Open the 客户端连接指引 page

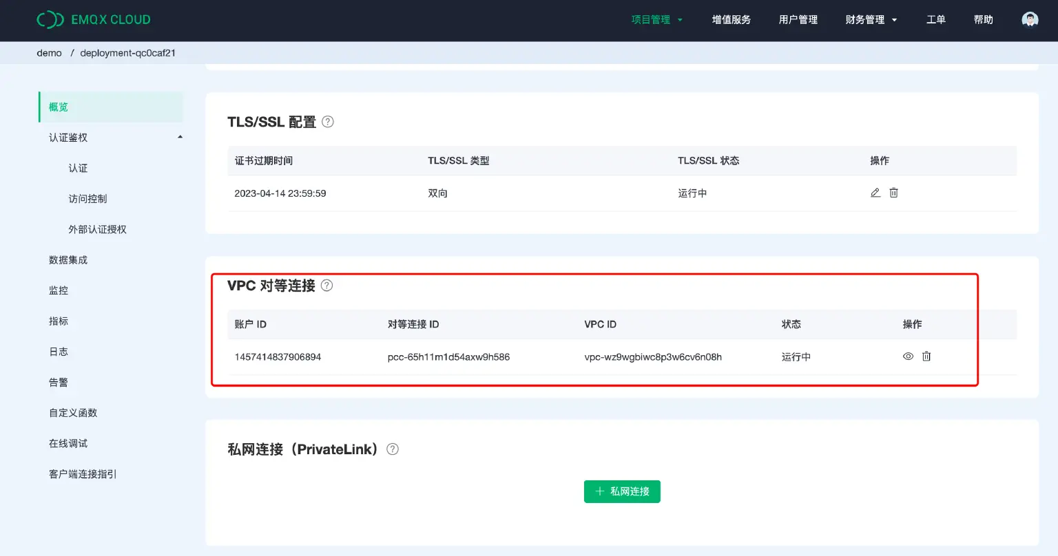pyautogui.click(x=82, y=473)
